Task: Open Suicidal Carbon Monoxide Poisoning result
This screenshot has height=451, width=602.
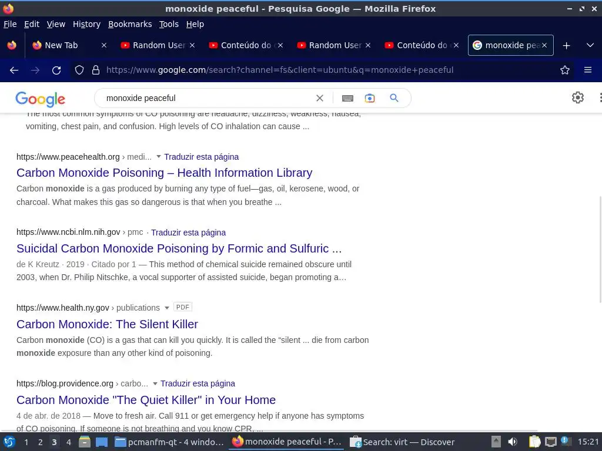Action: click(x=179, y=248)
